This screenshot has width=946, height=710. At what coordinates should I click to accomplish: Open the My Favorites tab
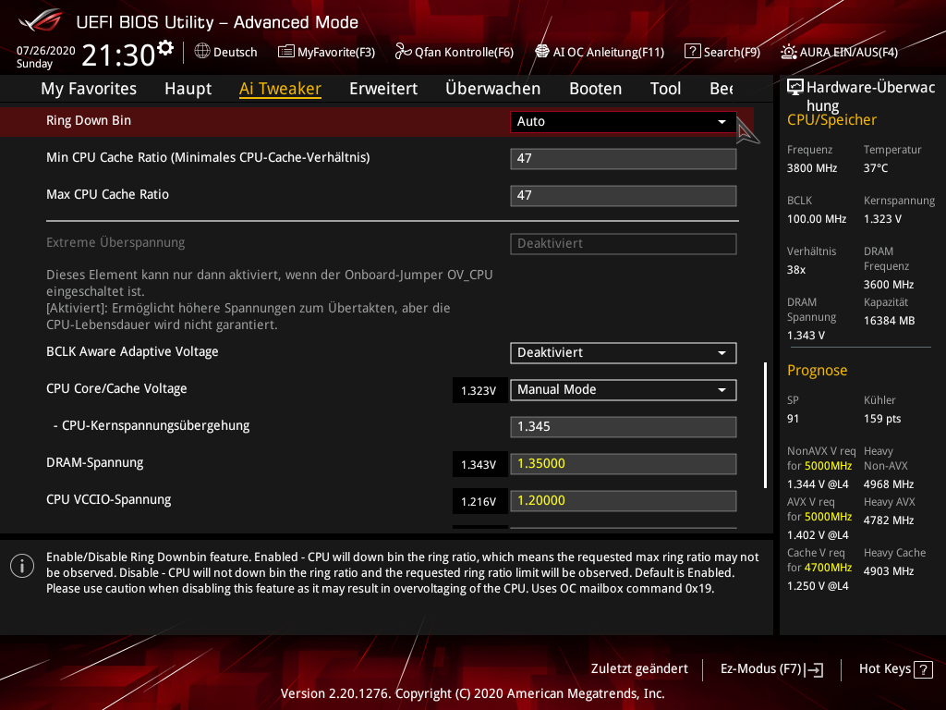point(89,89)
